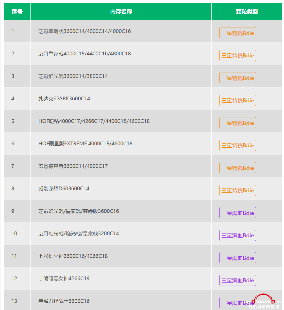Click the 三星特挑Bdie tag for 芝奇皇家戟4000C15
Screen dimensions: 284x310
238,55
